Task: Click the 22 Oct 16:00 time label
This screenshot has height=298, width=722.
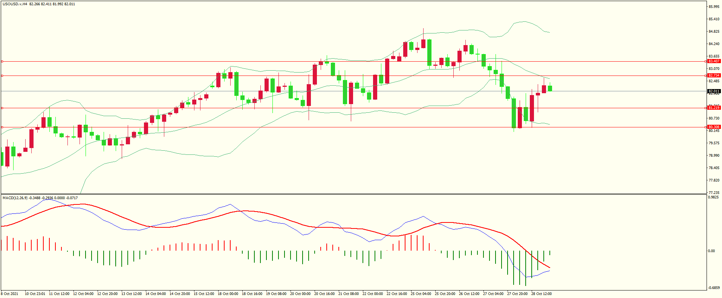Action: click(x=397, y=294)
